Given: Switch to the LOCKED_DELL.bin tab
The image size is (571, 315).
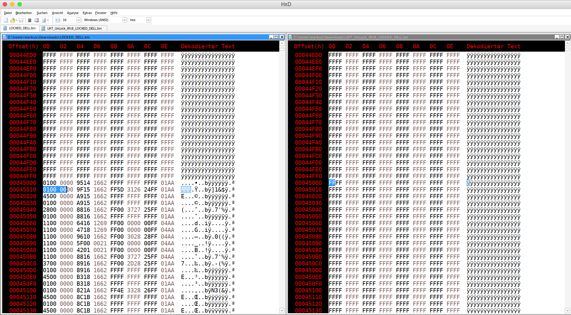Looking at the screenshot, I should (20, 28).
